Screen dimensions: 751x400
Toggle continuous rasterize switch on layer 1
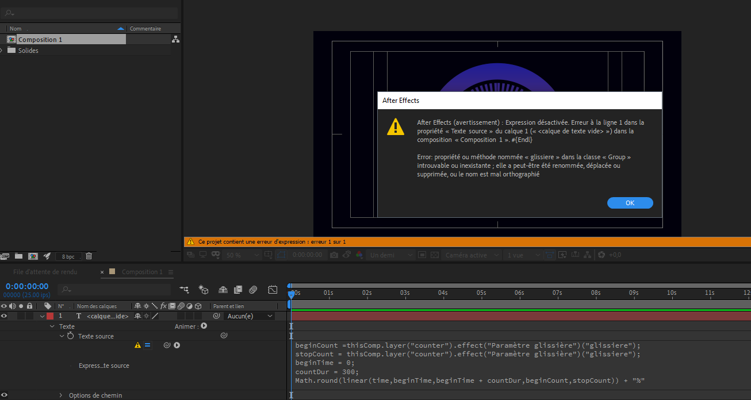coord(146,316)
